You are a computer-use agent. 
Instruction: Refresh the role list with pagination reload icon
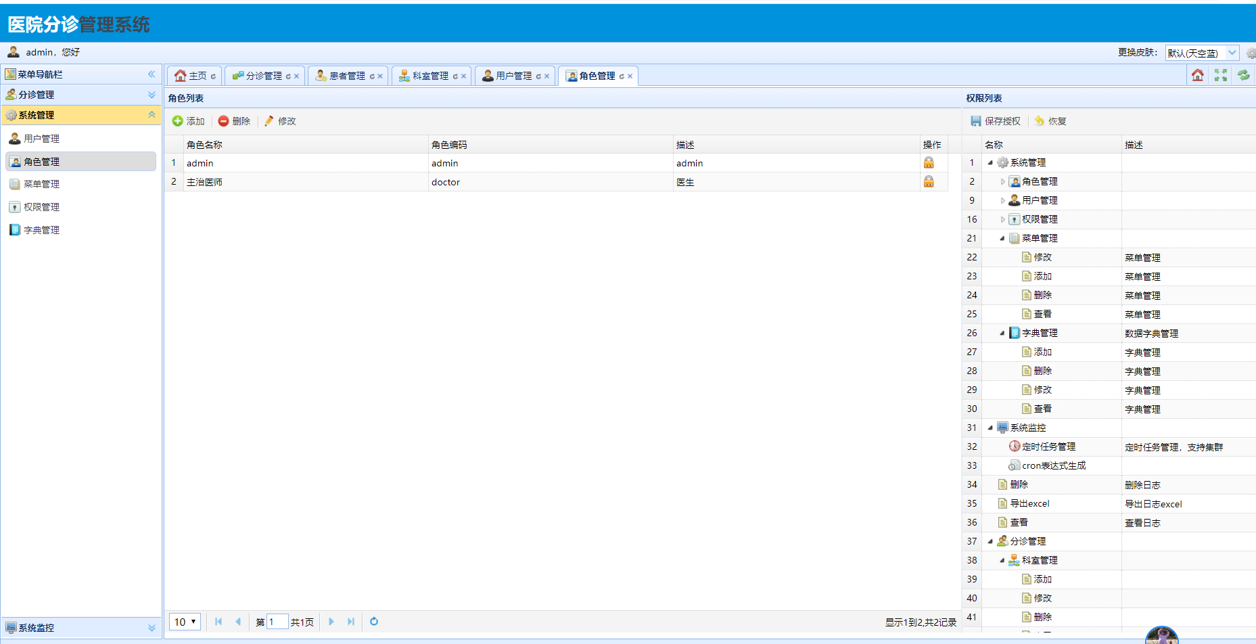(374, 621)
